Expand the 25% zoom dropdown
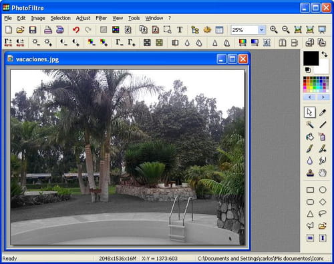Image resolution: width=334 pixels, height=264 pixels. click(262, 30)
